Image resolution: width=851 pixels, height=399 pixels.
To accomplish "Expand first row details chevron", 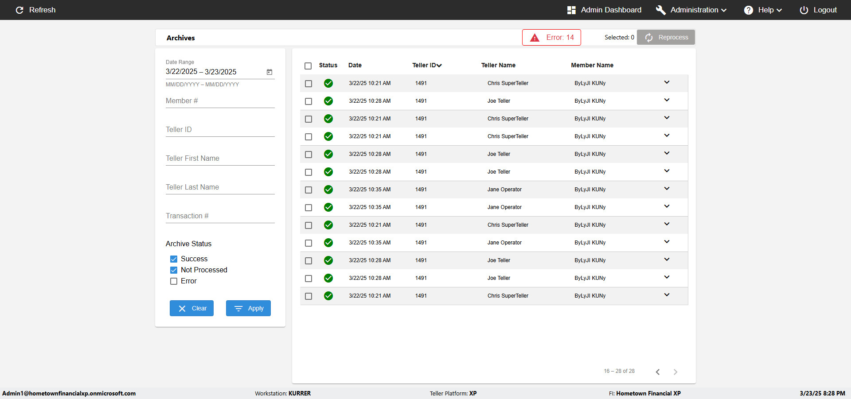I will click(667, 82).
